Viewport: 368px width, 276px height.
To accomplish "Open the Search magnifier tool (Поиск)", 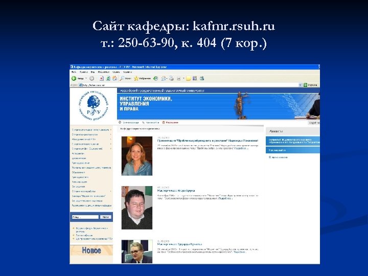I will point(125,78).
